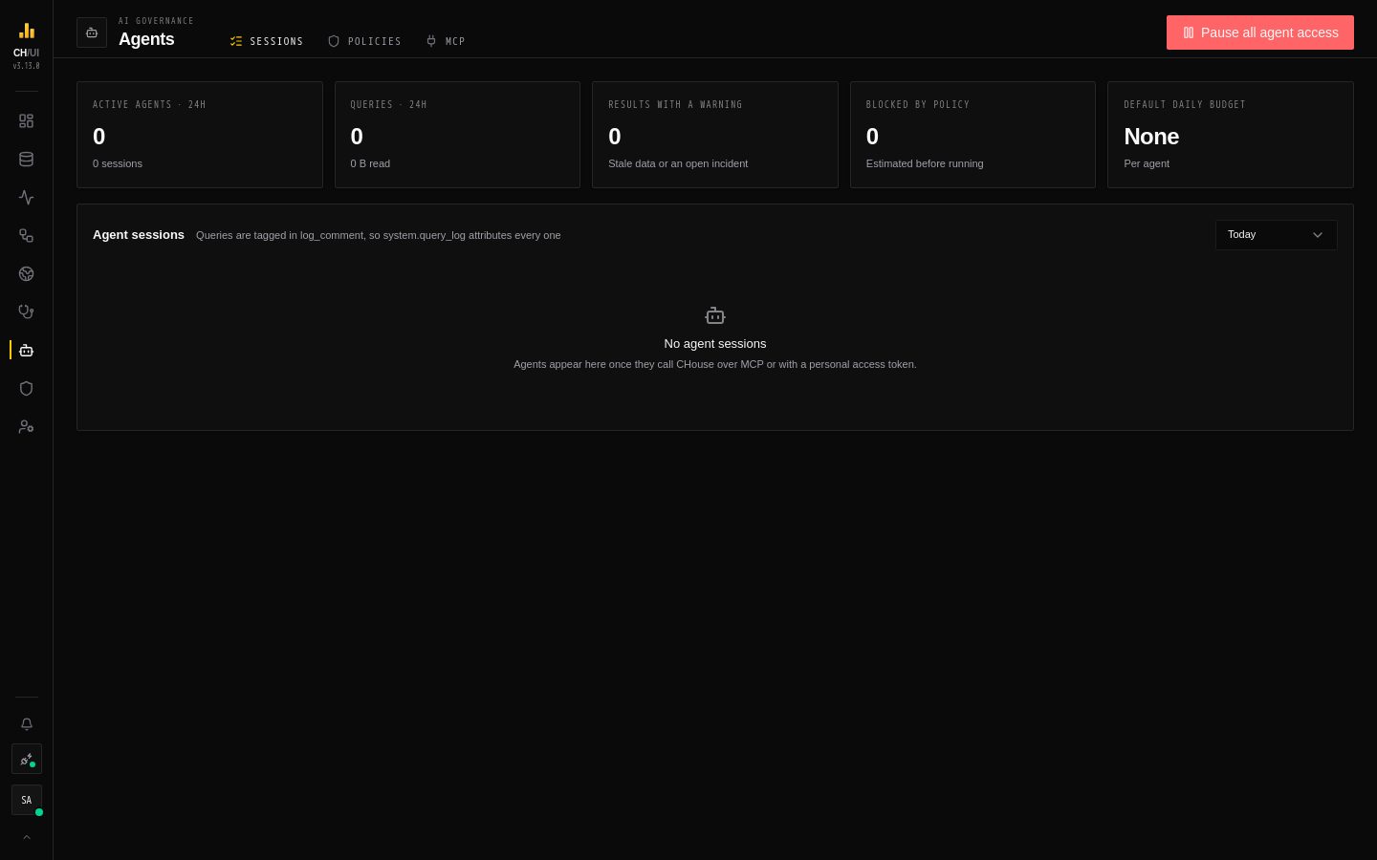Click the Results with a warning card
1377x860 pixels.
(715, 135)
